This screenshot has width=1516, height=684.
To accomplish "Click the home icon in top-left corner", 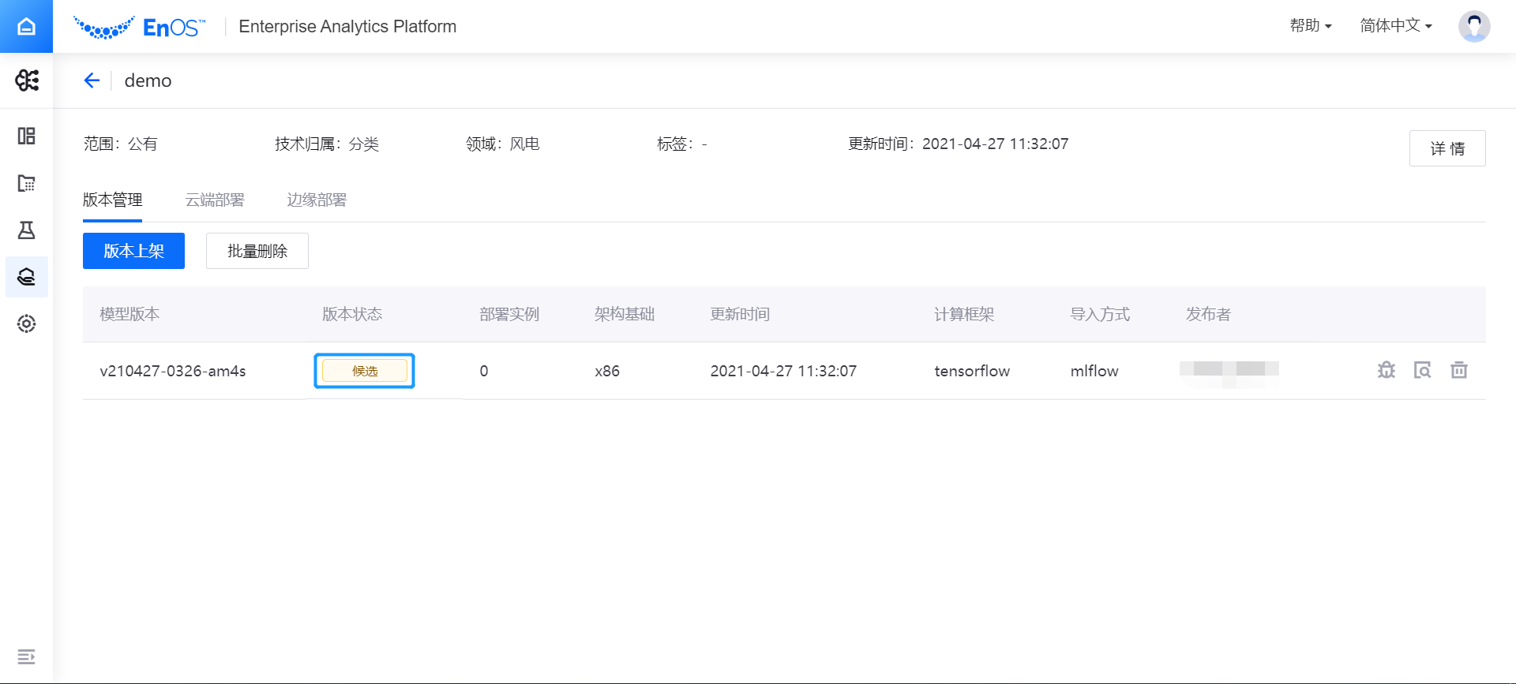I will [x=26, y=26].
